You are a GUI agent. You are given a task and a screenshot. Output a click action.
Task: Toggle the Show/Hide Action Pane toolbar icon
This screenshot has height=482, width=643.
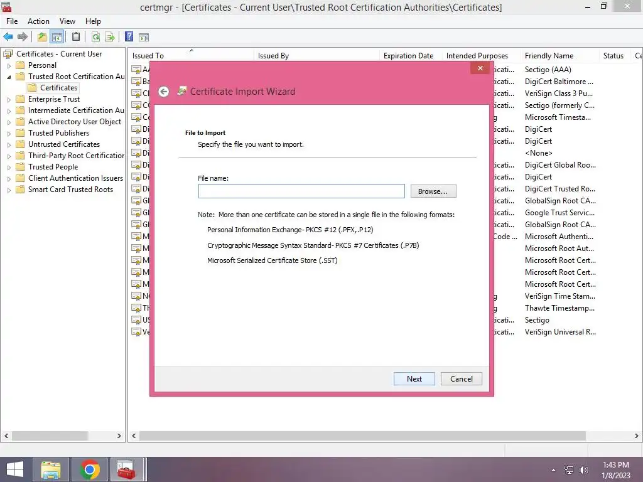pos(144,37)
